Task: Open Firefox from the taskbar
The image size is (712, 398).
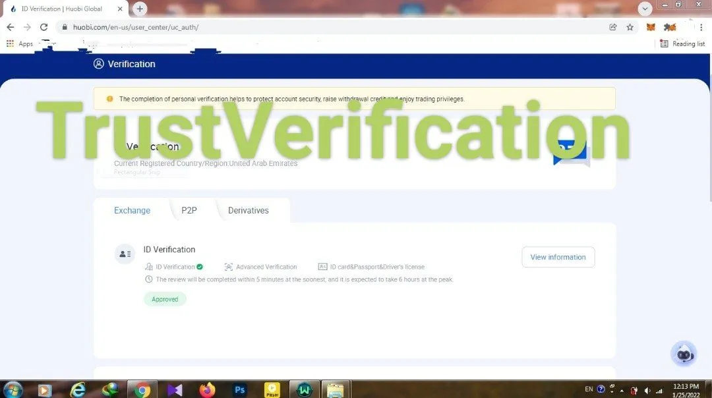Action: tap(207, 389)
